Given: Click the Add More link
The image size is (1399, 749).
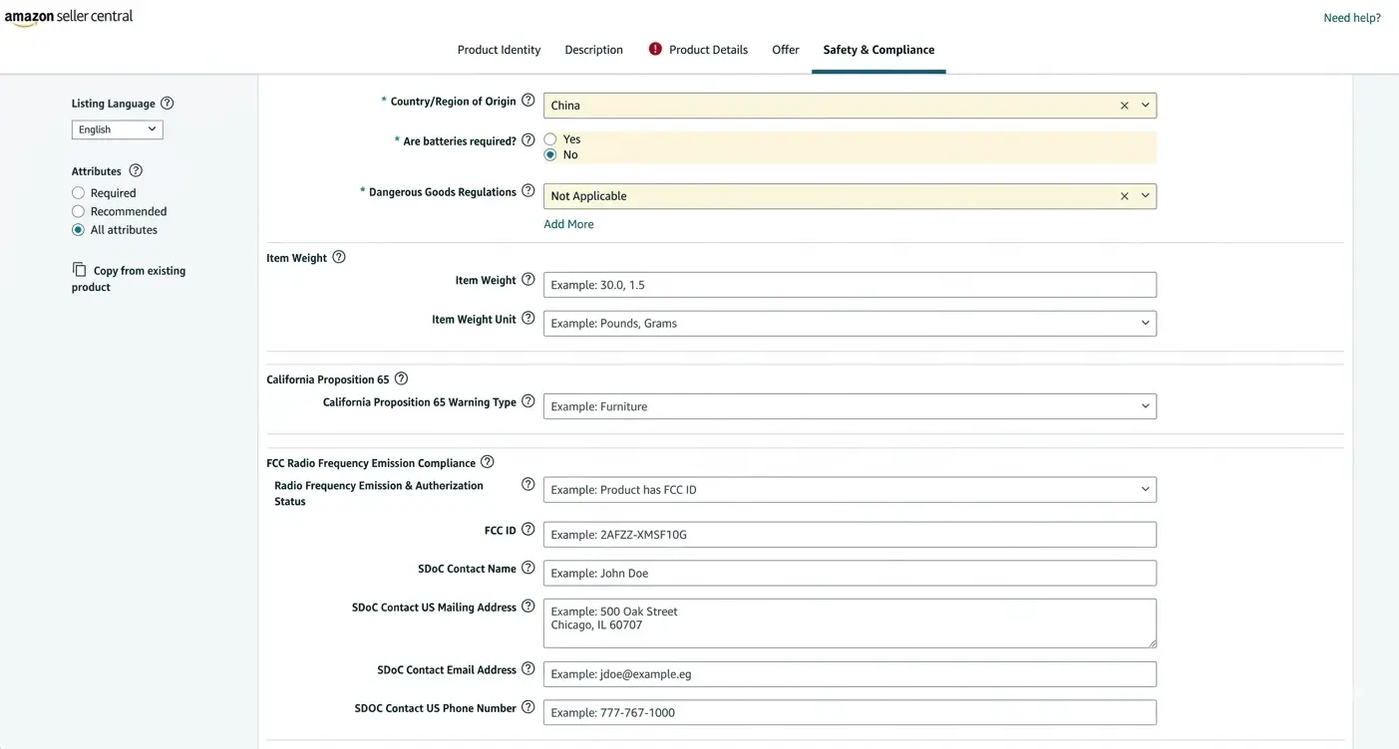Looking at the screenshot, I should [x=568, y=223].
